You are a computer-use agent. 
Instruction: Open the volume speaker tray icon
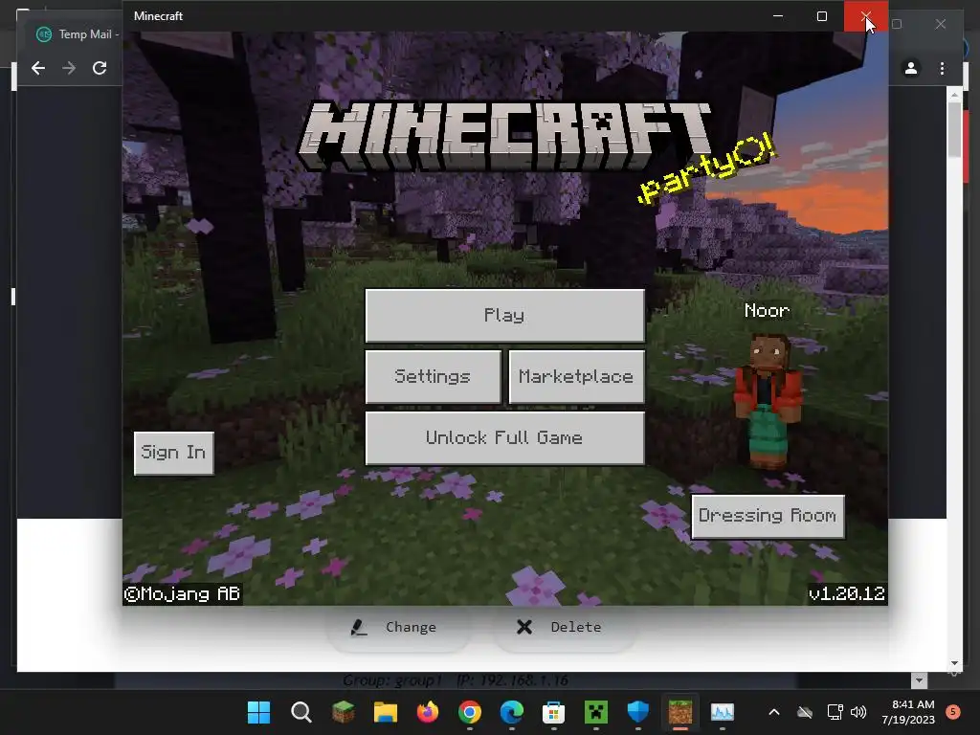[858, 712]
